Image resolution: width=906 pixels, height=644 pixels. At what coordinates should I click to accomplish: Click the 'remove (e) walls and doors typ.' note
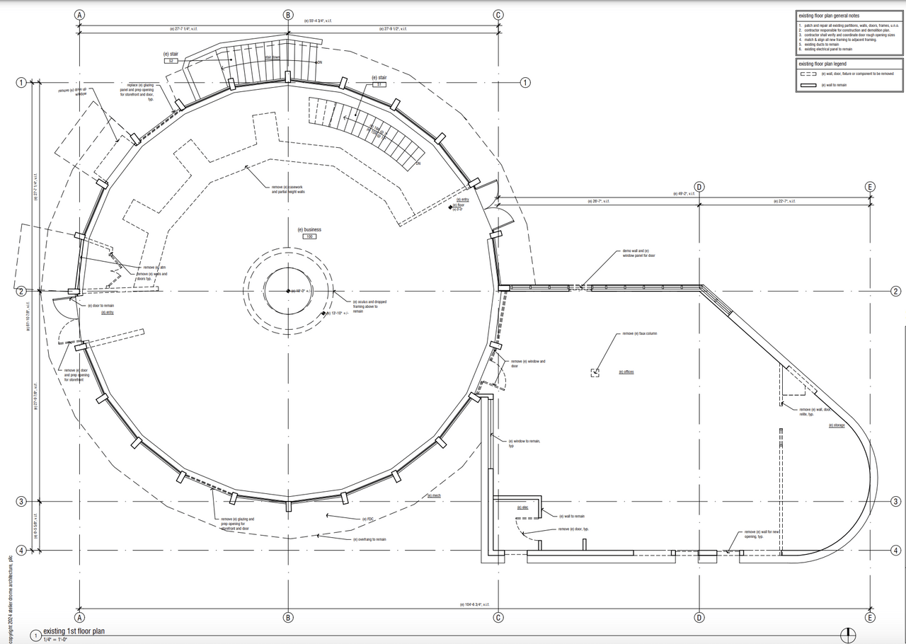pyautogui.click(x=151, y=276)
